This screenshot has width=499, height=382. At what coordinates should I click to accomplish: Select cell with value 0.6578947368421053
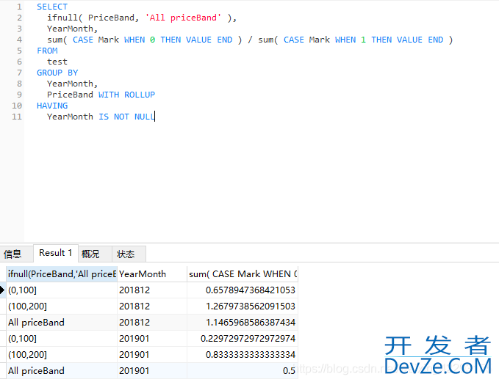[243, 290]
